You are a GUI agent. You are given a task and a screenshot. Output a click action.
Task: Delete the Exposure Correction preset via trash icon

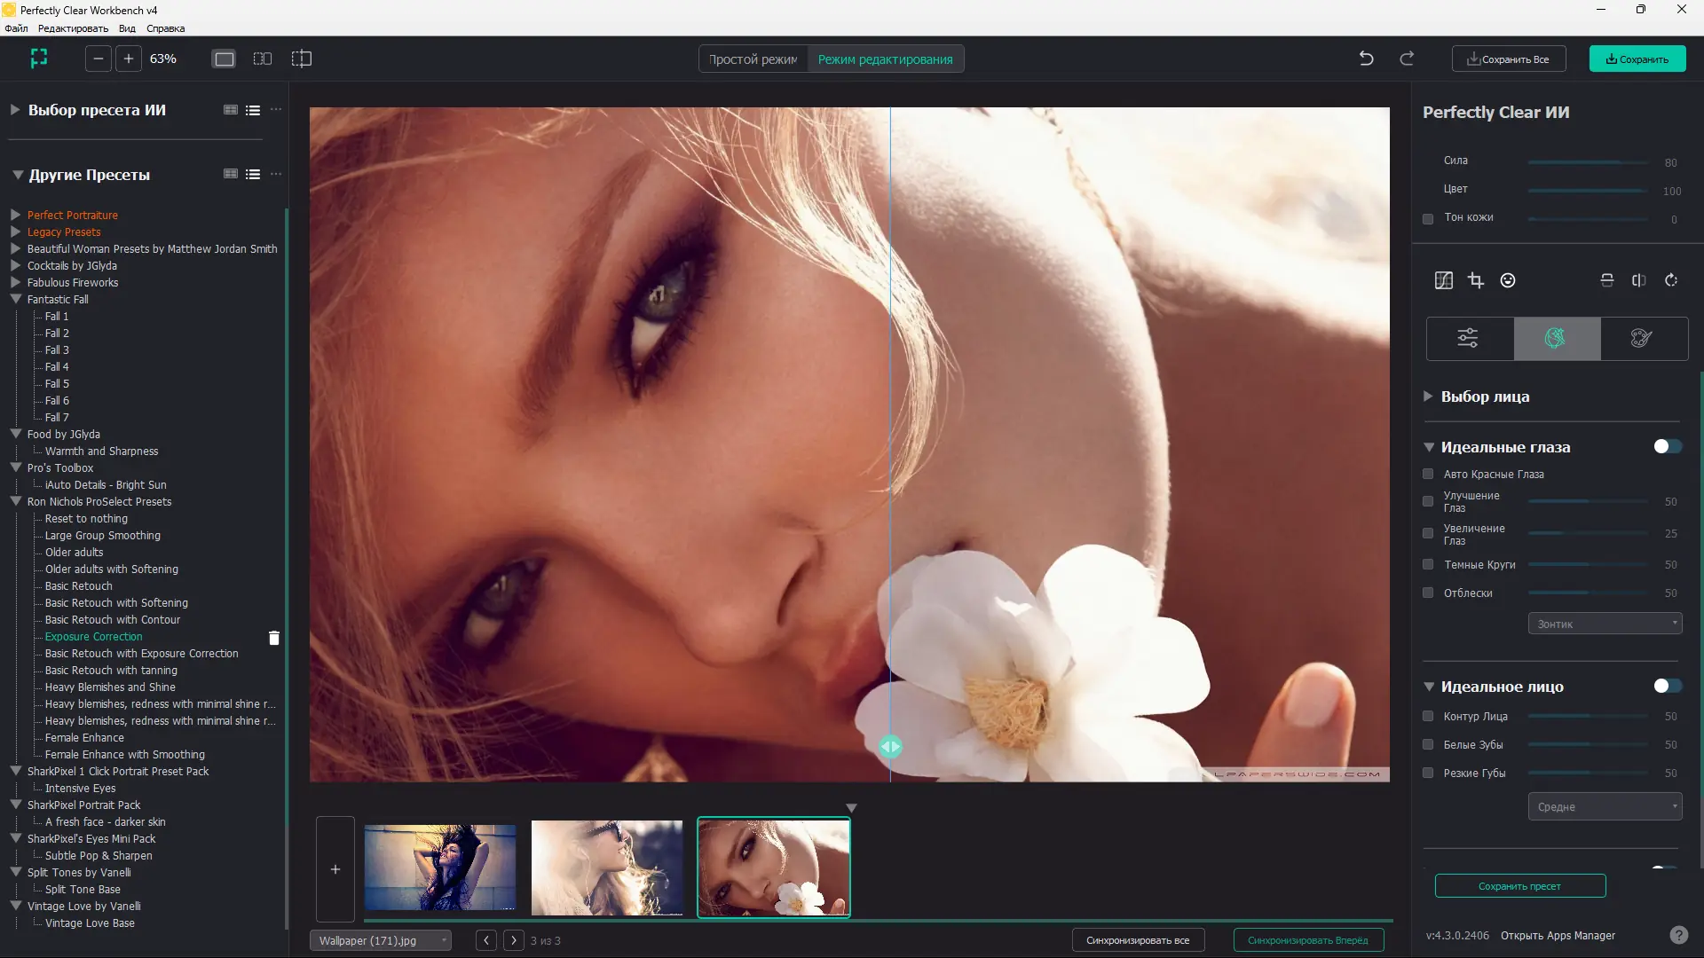coord(274,638)
